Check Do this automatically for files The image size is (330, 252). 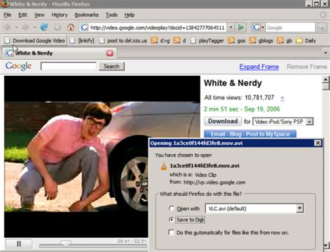[x=171, y=233]
